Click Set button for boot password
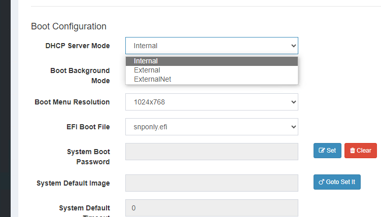This screenshot has width=381, height=217. [x=327, y=151]
